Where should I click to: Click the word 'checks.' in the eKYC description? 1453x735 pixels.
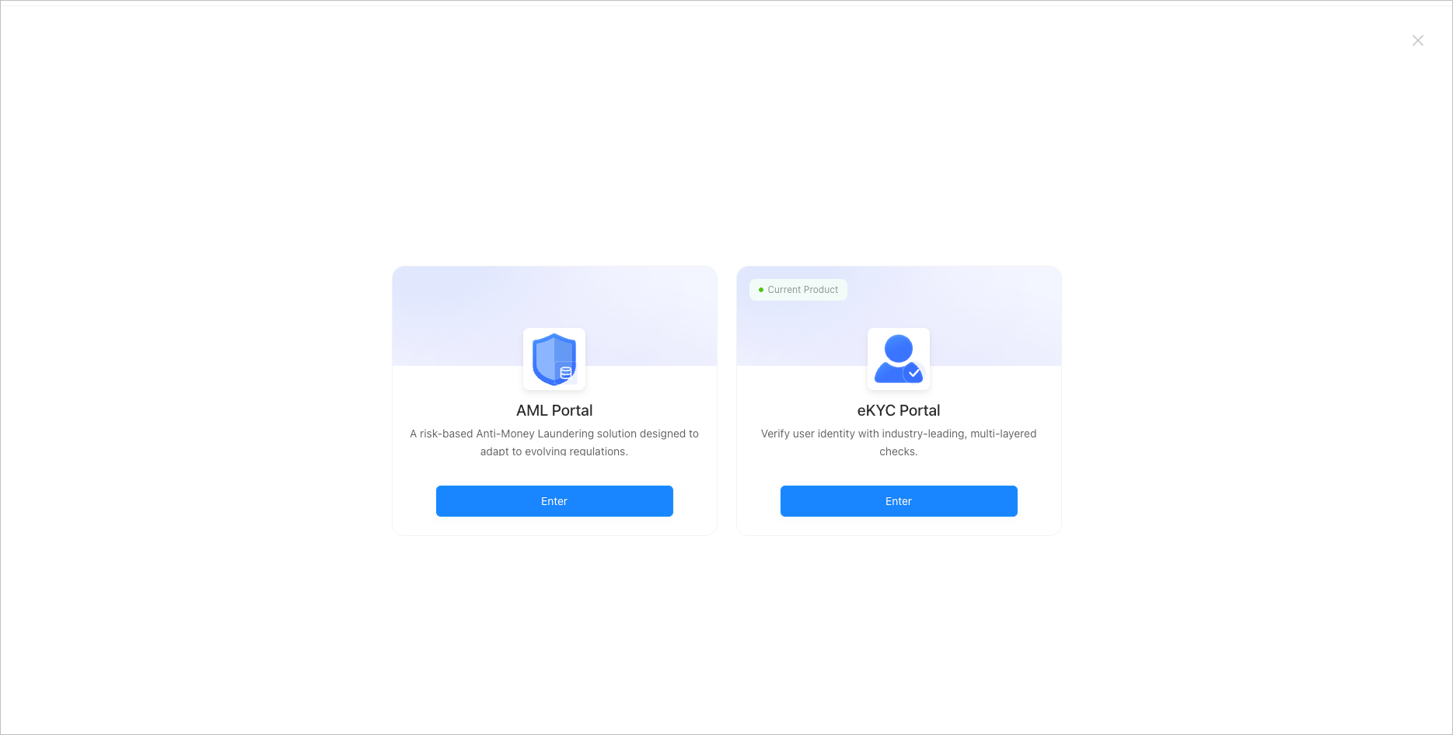pos(899,451)
